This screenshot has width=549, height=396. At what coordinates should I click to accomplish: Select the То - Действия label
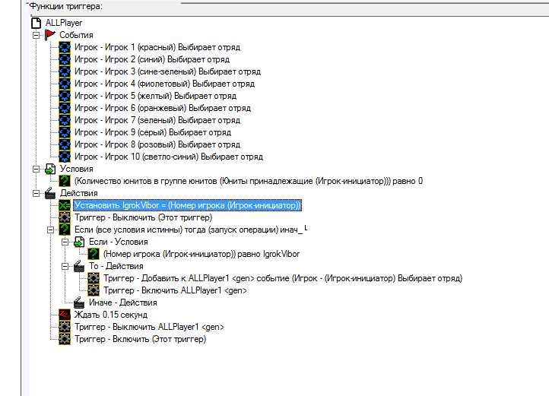coord(116,267)
